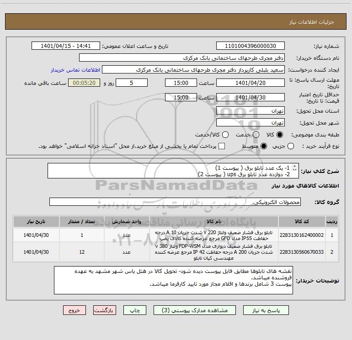Click the شرح کلی نیاز text area
The height and width of the screenshot is (340, 352).
coord(173,171)
